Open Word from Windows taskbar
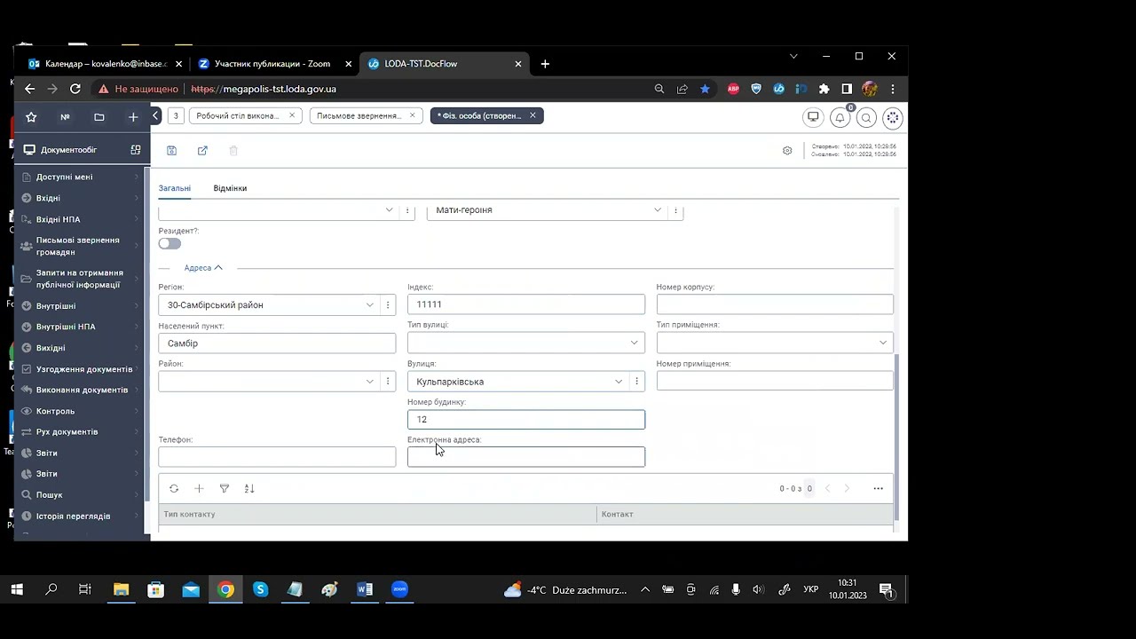 coord(365,589)
